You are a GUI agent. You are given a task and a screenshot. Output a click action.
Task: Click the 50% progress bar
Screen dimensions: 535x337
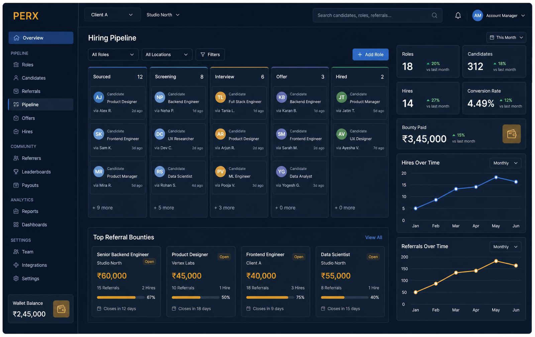point(195,297)
